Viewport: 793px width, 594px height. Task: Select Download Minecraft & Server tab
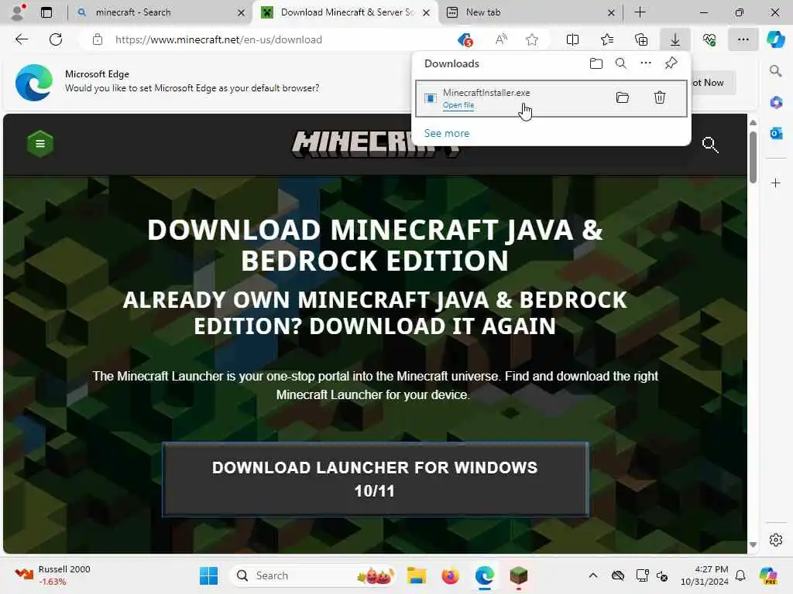[x=344, y=12]
